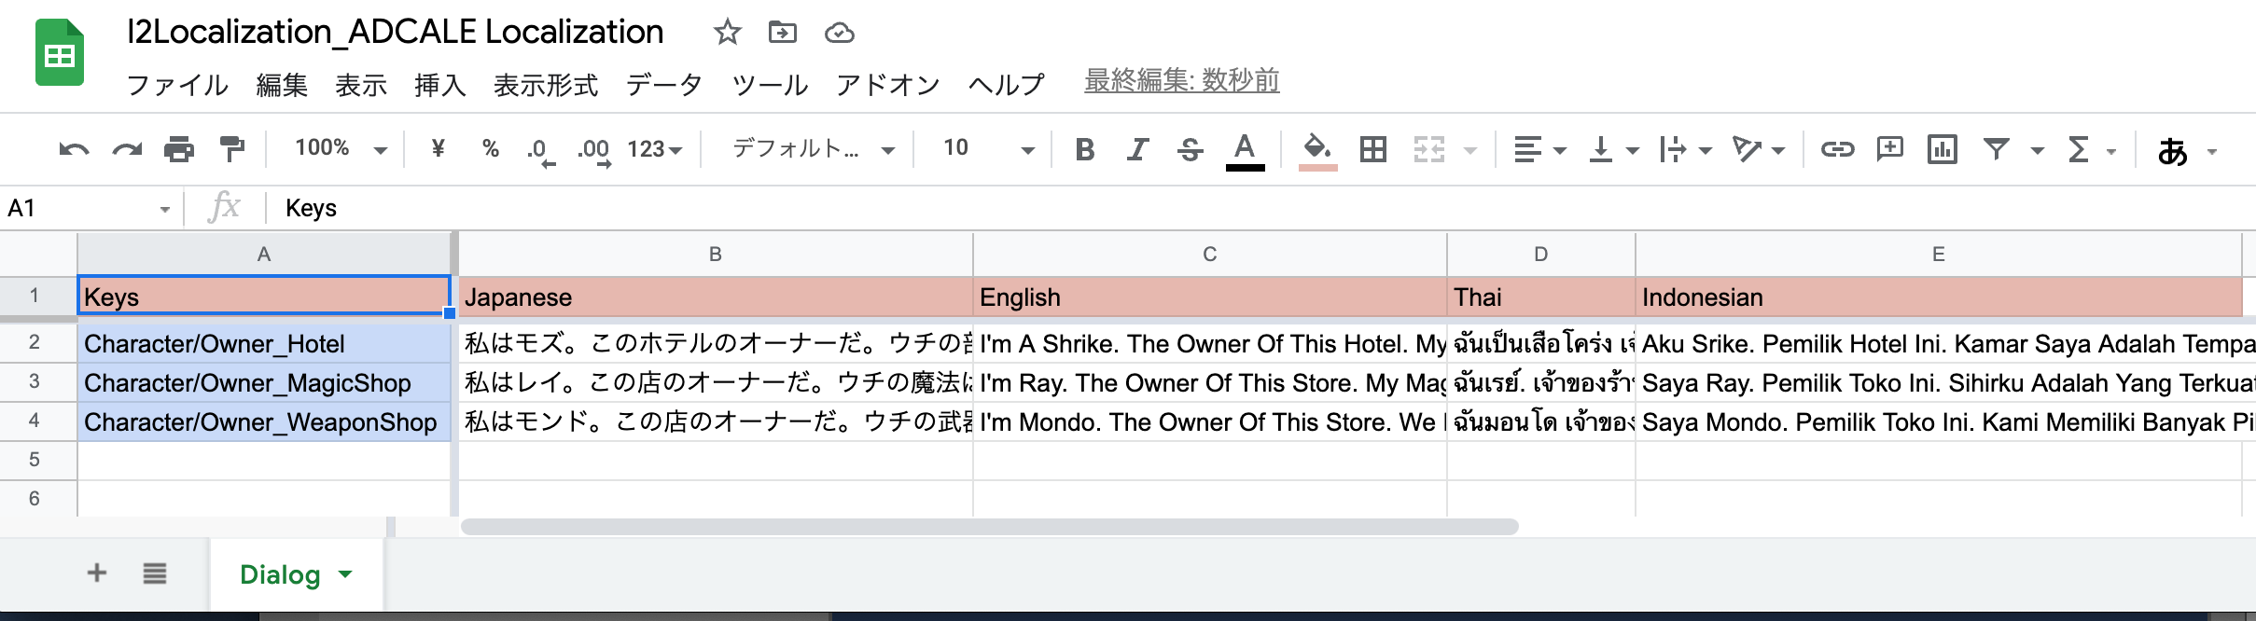
Task: Toggle italic text formatting
Action: (1136, 149)
